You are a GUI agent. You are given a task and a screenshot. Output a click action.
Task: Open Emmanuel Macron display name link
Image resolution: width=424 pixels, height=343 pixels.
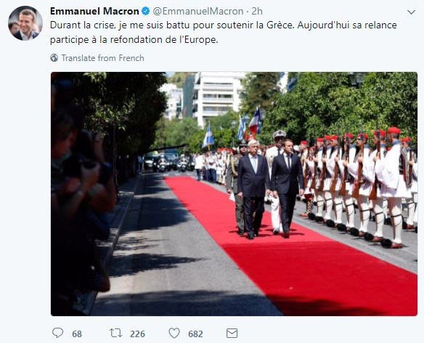point(94,11)
